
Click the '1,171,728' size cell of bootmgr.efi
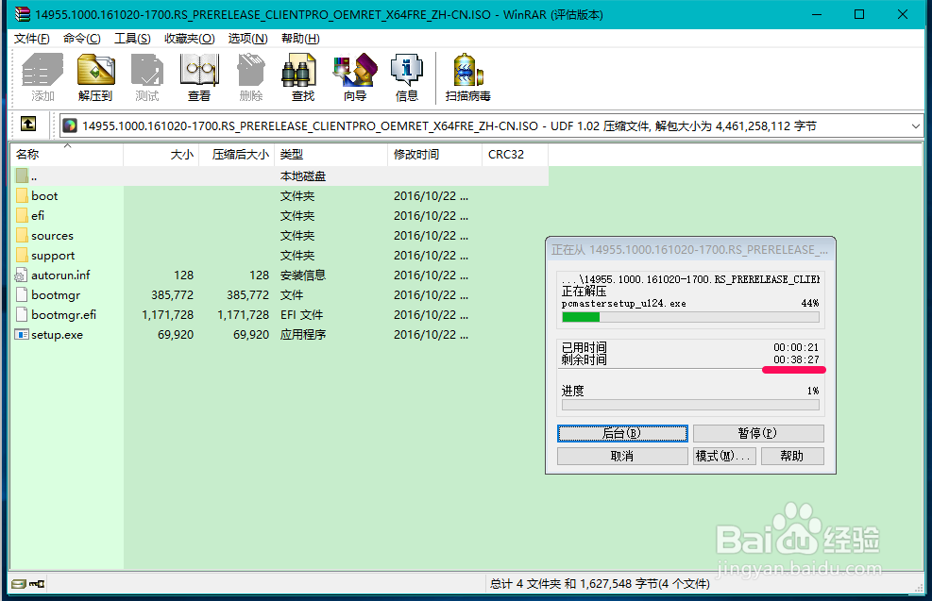click(168, 315)
